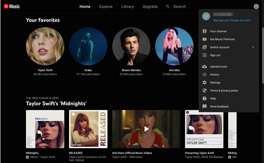Play the Anti-Hero video with play button
Image resolution: width=264 pixels, height=163 pixels.
tap(146, 129)
